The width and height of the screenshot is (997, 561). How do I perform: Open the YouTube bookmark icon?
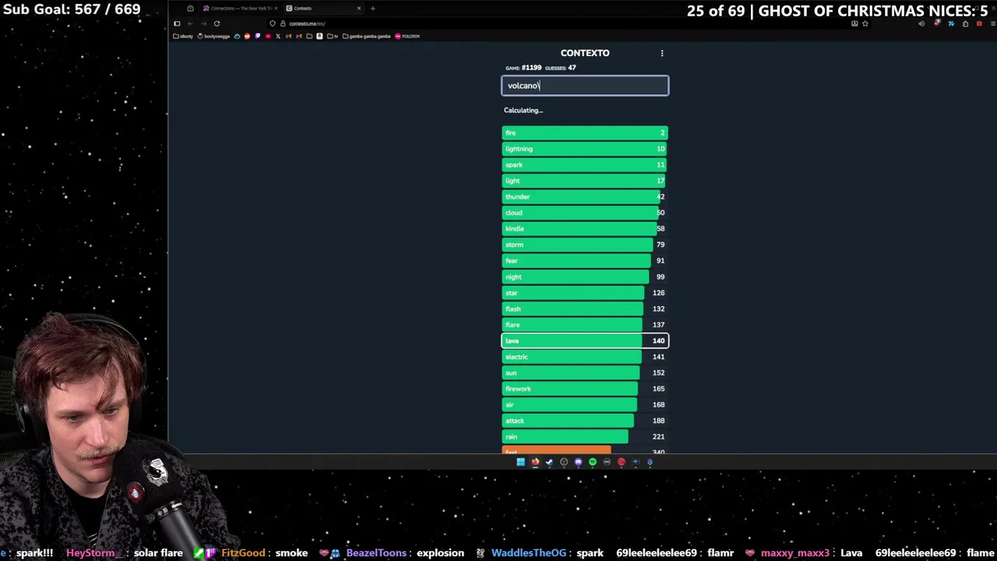pyautogui.click(x=268, y=36)
